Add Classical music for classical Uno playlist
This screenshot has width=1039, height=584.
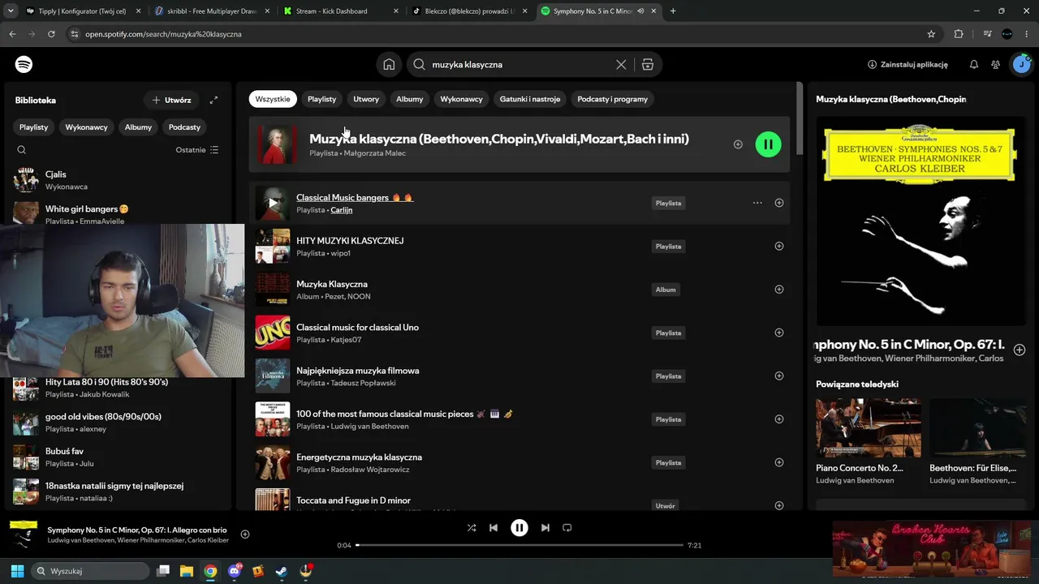[x=779, y=333]
